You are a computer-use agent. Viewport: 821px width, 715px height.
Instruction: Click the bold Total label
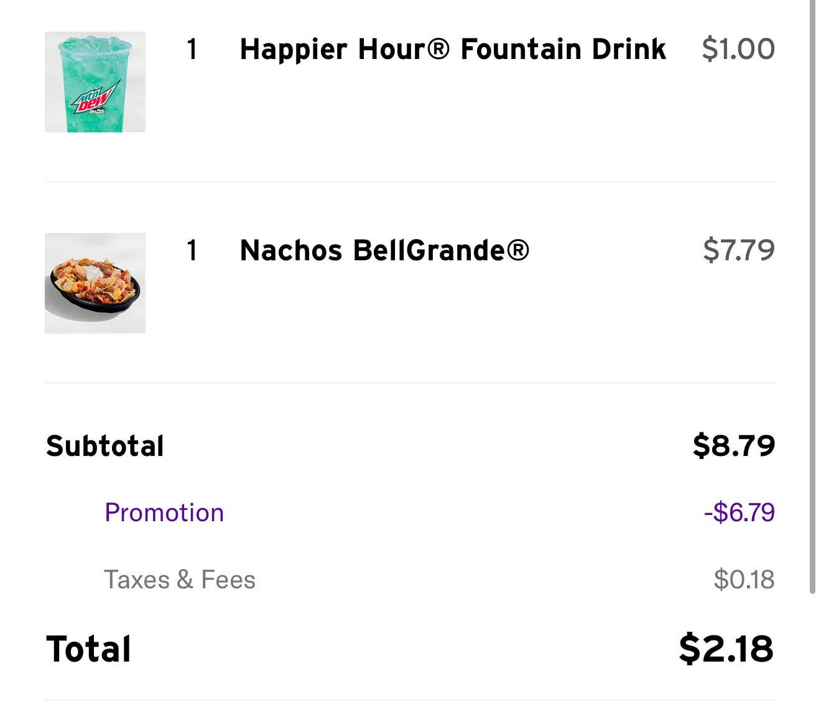pos(88,649)
